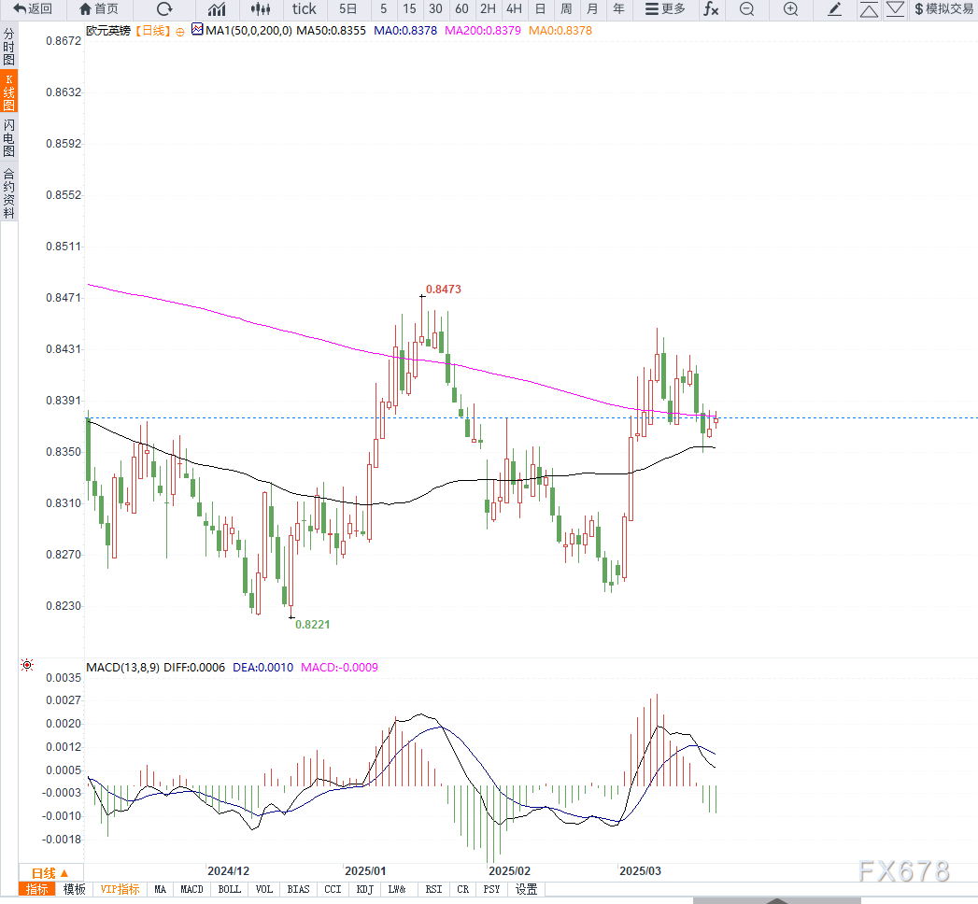Apply the RSI indicator
This screenshot has width=978, height=904.
pyautogui.click(x=433, y=889)
